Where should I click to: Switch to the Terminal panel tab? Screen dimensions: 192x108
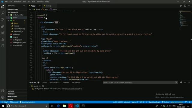66,82
